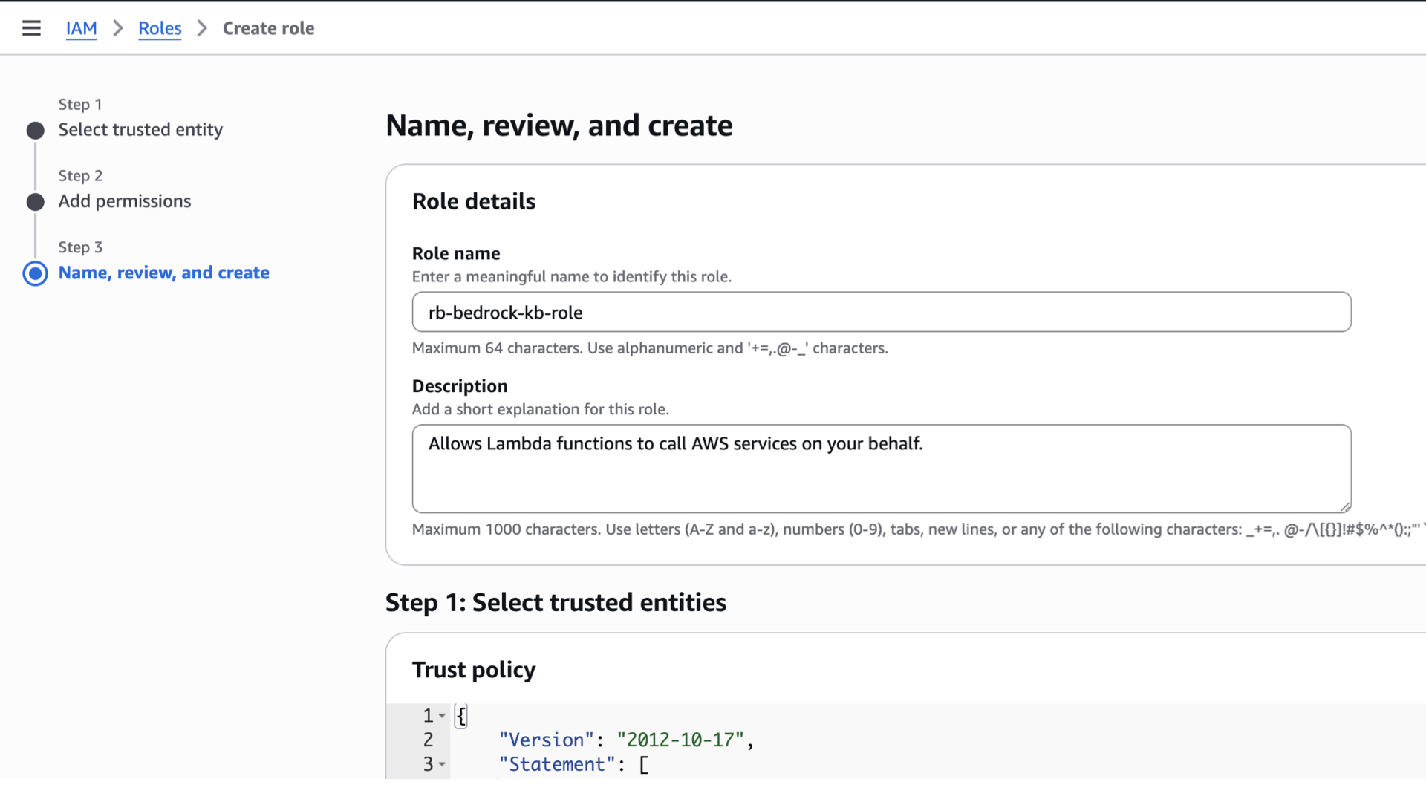Open the hamburger navigation menu
Viewport: 1426px width, 802px height.
[31, 28]
